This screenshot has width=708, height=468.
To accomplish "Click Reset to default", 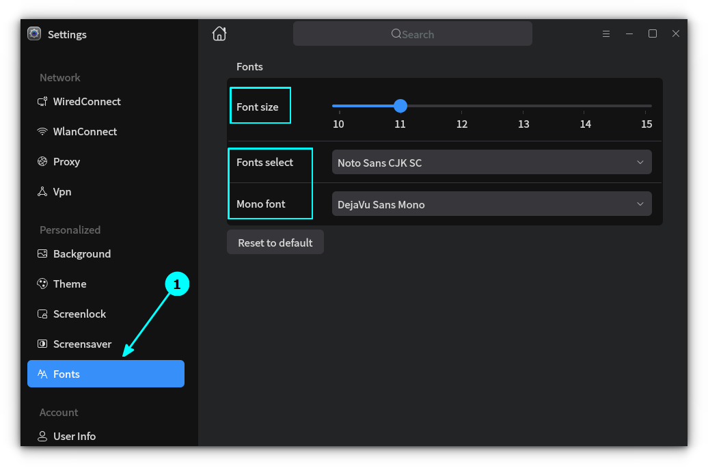I will click(x=275, y=242).
